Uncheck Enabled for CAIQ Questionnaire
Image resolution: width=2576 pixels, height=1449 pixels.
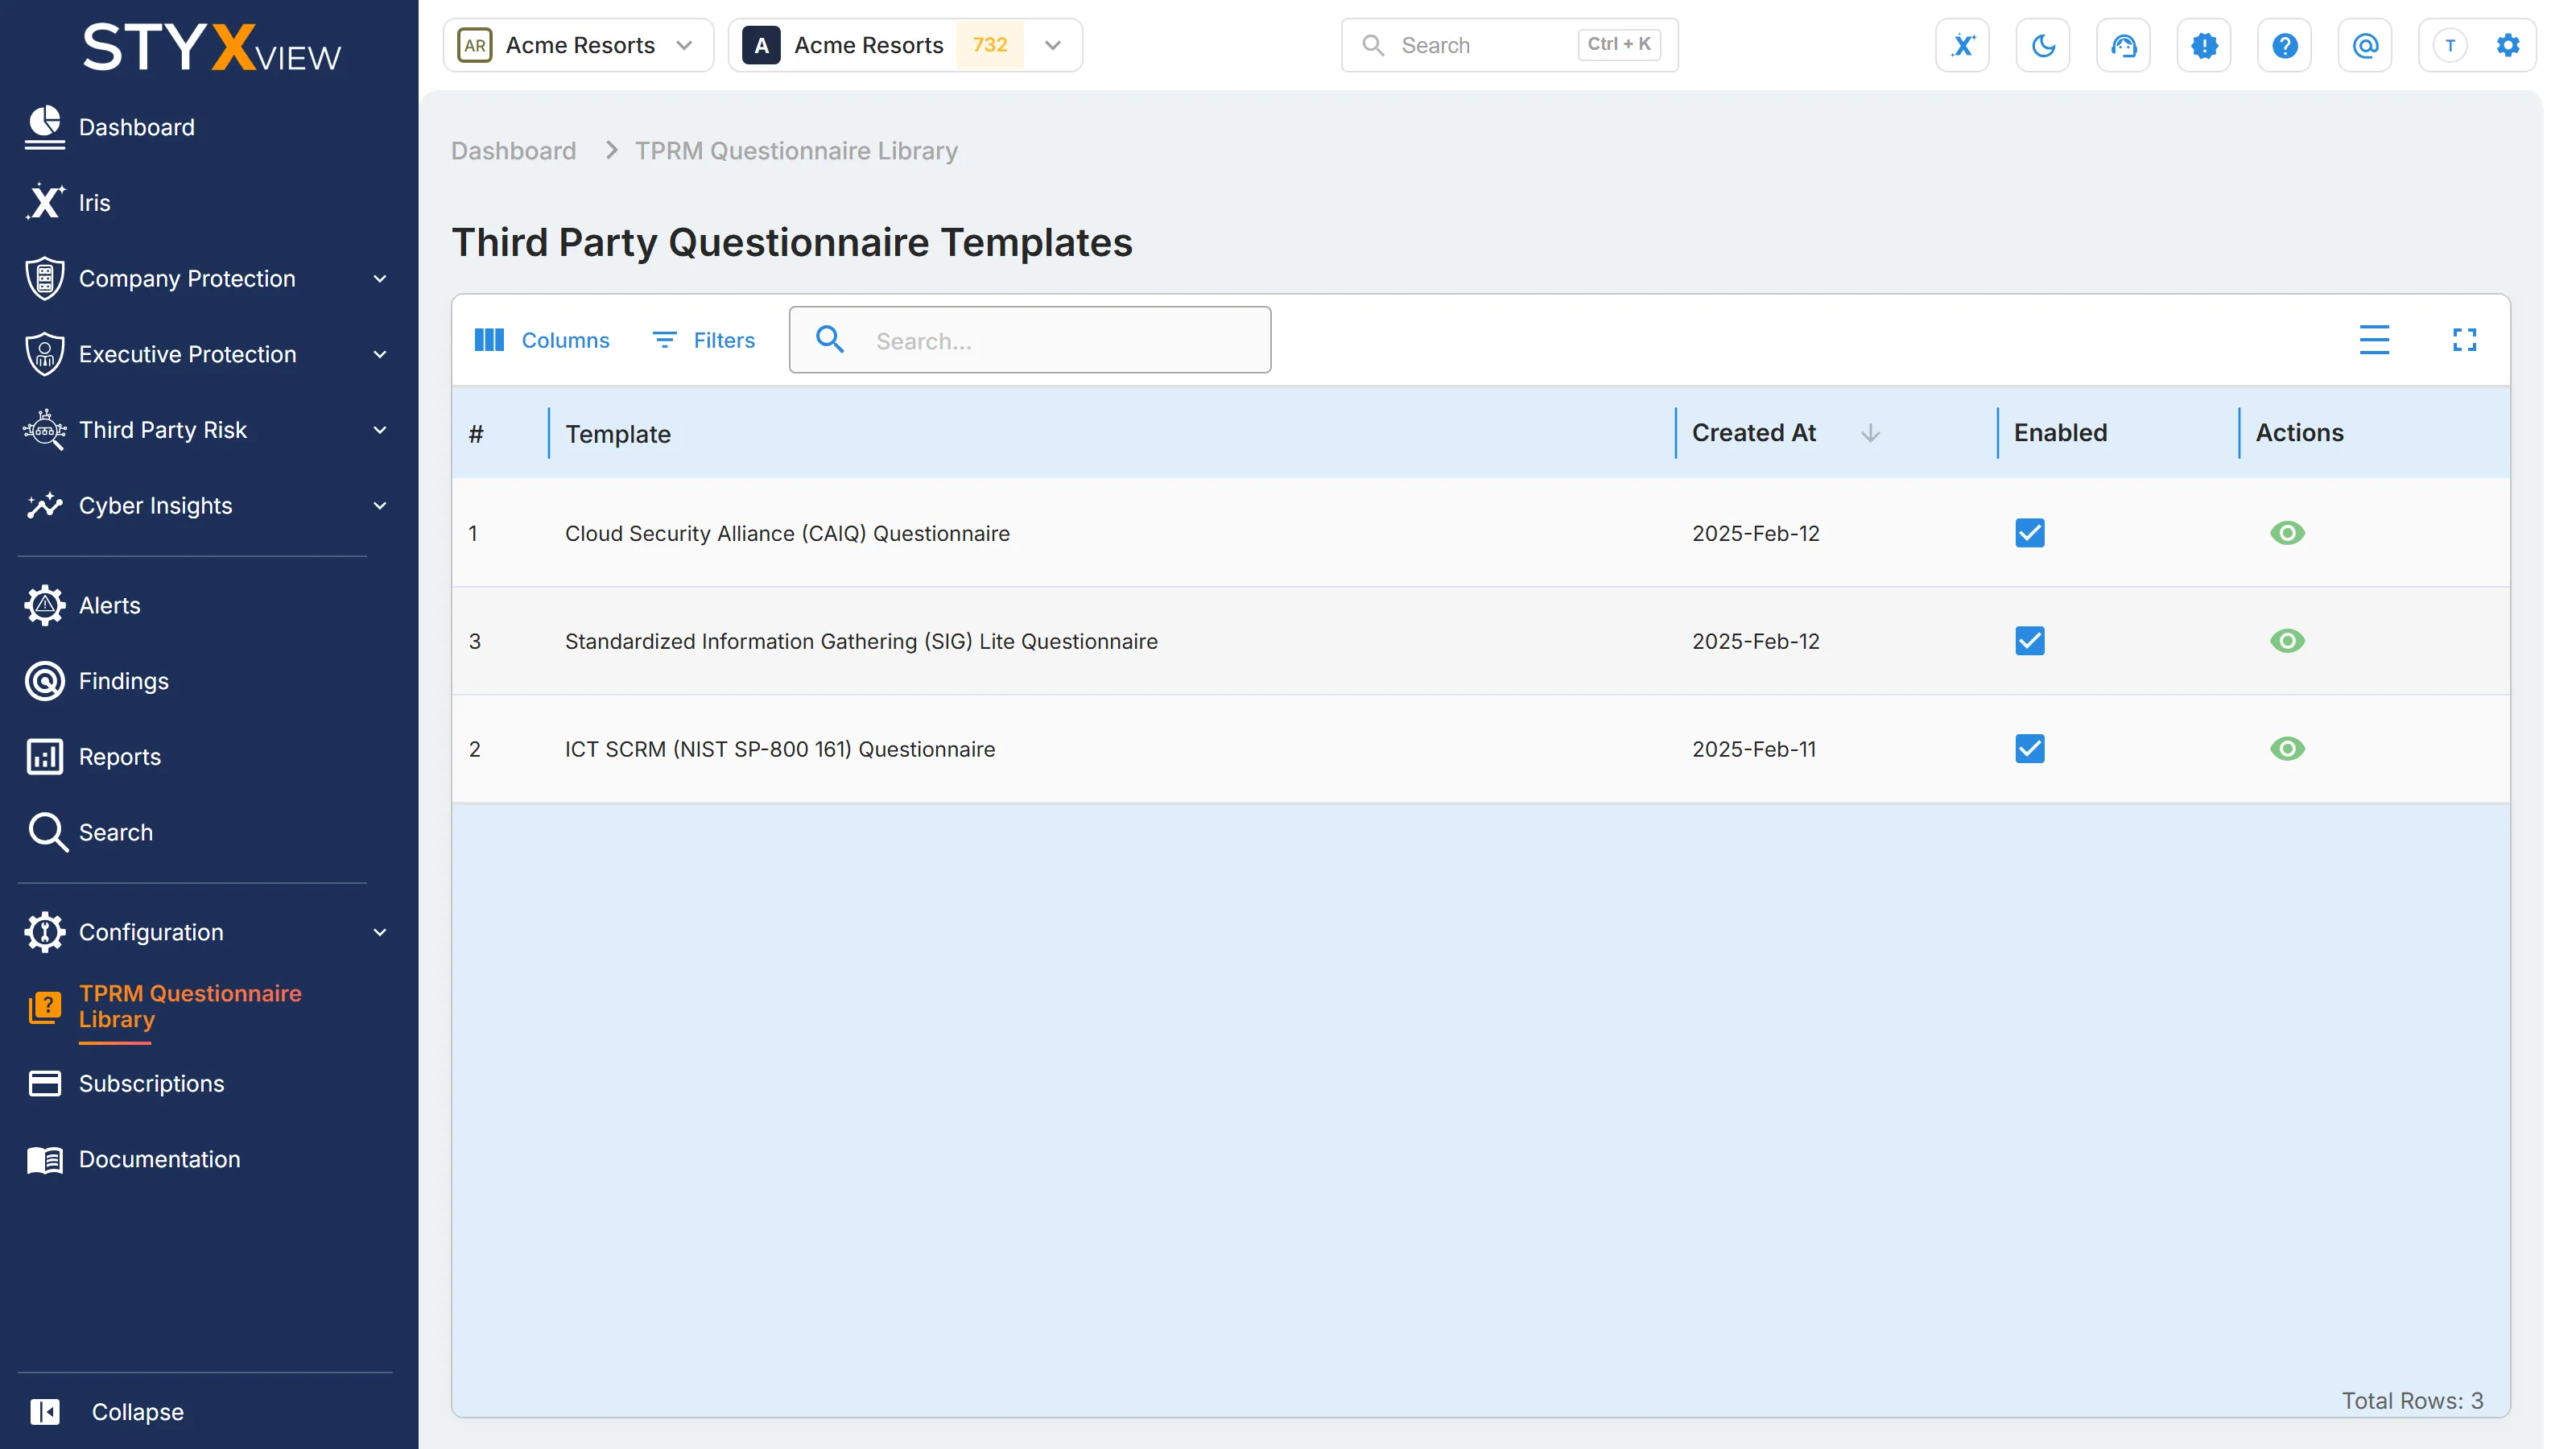coord(2029,533)
